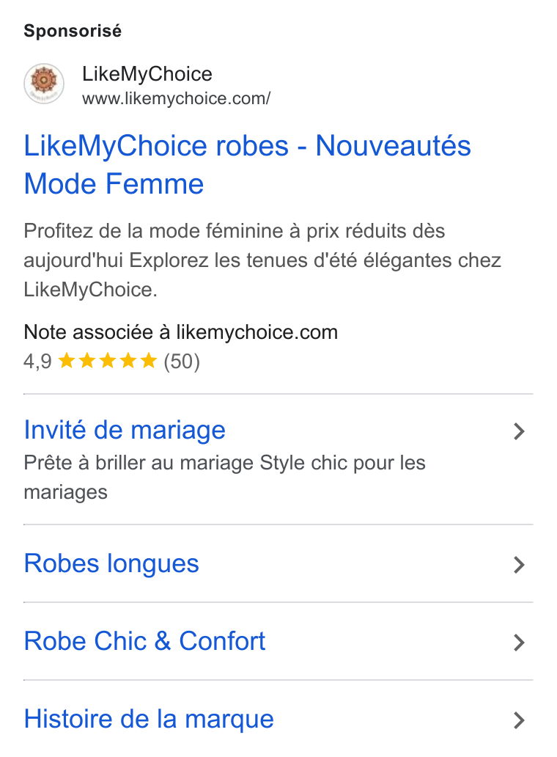Click the Sponsorisé label
This screenshot has width=557, height=757.
pyautogui.click(x=73, y=31)
